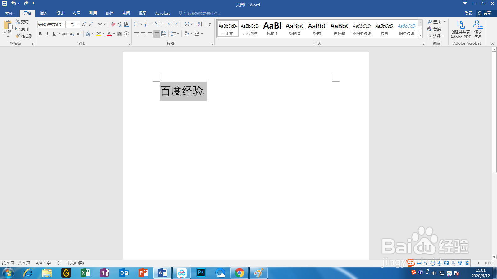Open the Pinyin Guide (拼音指南) tool

click(121, 24)
